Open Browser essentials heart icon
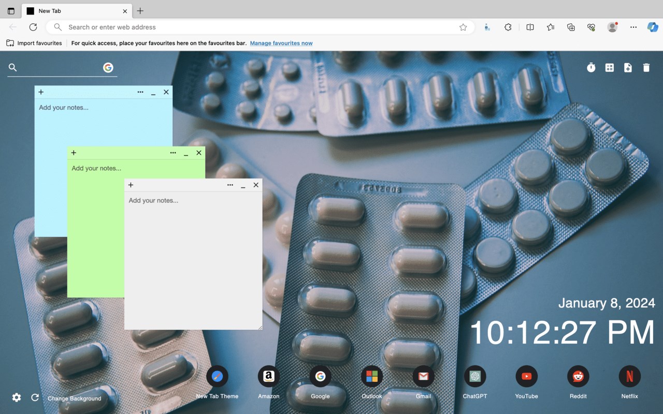 pyautogui.click(x=591, y=27)
